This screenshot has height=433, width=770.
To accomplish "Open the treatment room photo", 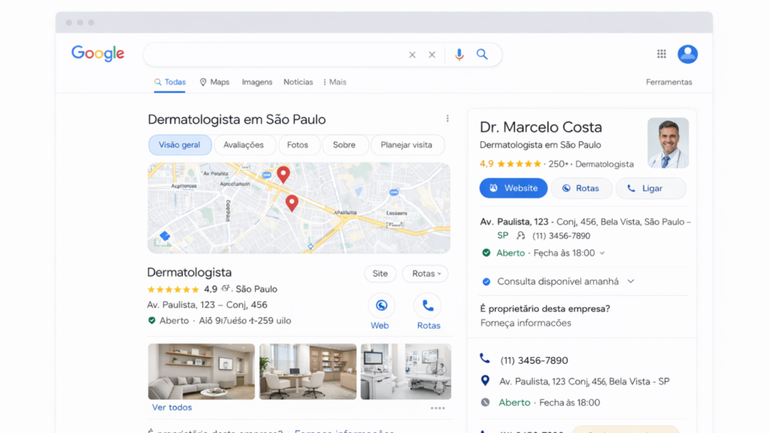I will 405,371.
